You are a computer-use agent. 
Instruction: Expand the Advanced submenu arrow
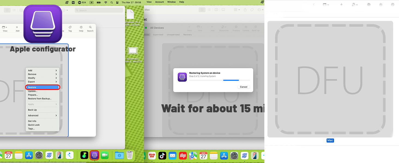click(56, 115)
